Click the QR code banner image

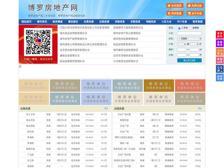click(x=38, y=44)
